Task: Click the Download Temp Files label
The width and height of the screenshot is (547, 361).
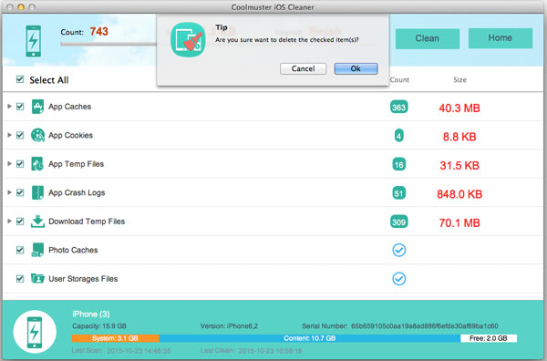Action: (x=87, y=222)
